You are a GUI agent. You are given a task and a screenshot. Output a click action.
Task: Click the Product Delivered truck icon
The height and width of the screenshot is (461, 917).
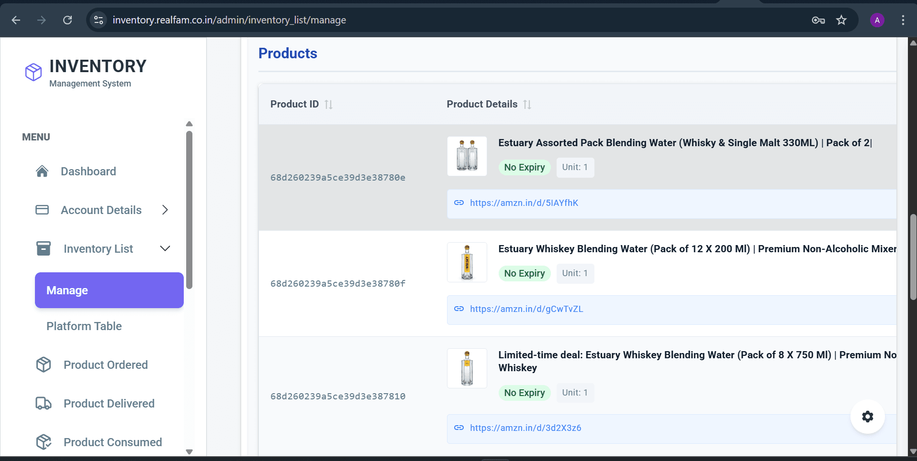click(44, 403)
